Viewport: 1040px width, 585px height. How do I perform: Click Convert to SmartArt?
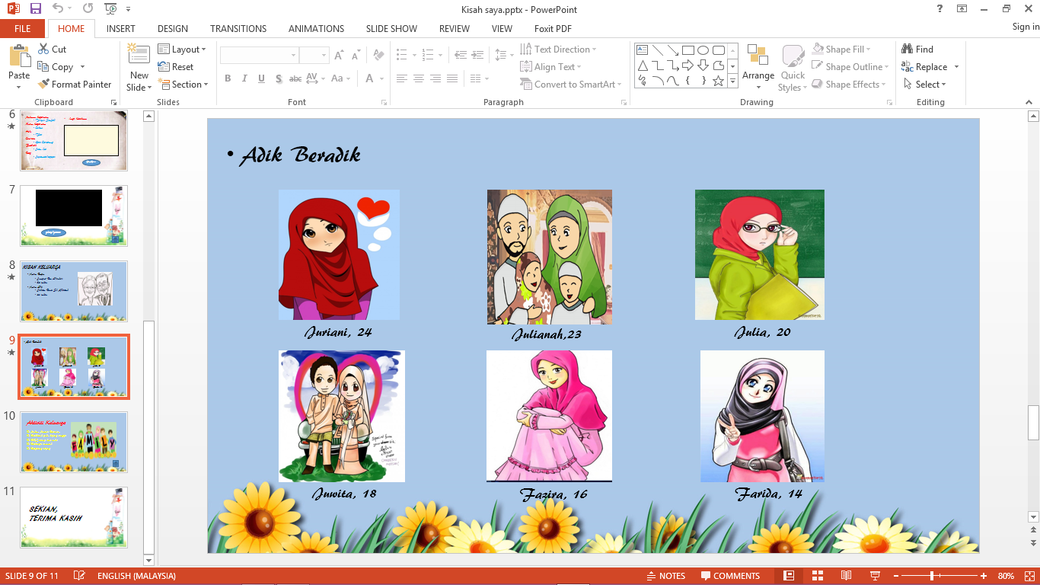571,85
